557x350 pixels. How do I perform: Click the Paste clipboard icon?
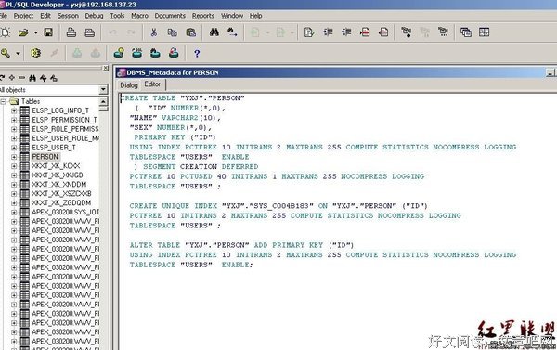pos(190,32)
